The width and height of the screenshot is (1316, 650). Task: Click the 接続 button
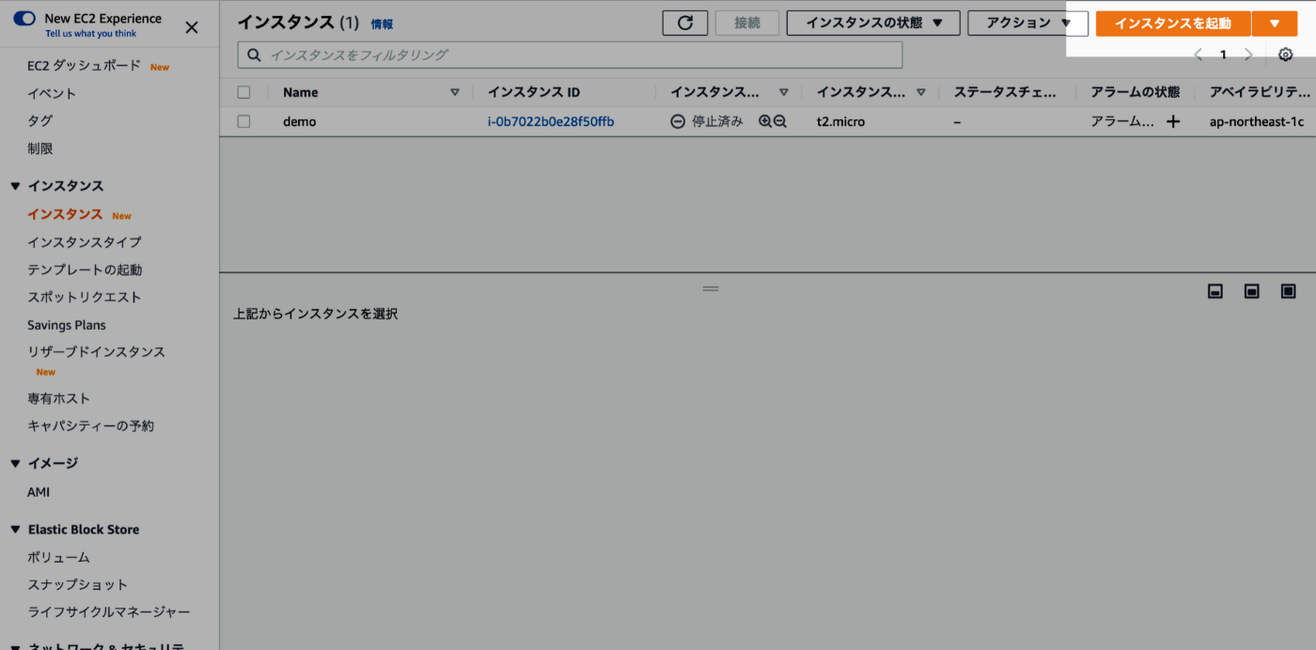point(747,23)
